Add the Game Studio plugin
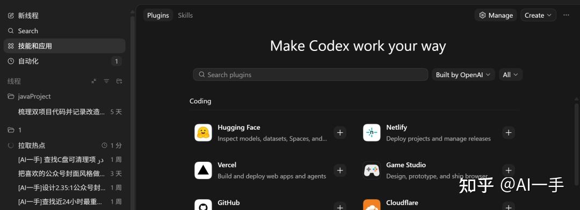 tap(509, 170)
